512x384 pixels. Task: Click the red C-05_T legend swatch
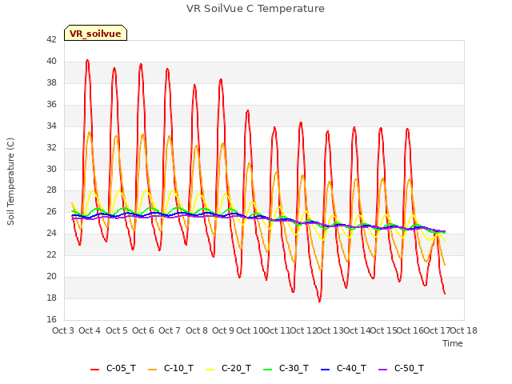94,370
